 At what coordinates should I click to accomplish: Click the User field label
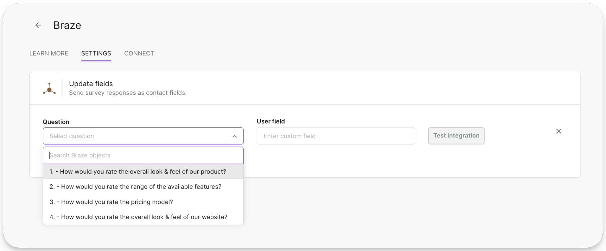tap(271, 121)
